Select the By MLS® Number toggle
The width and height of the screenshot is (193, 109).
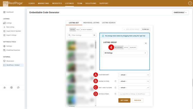click(x=86, y=30)
